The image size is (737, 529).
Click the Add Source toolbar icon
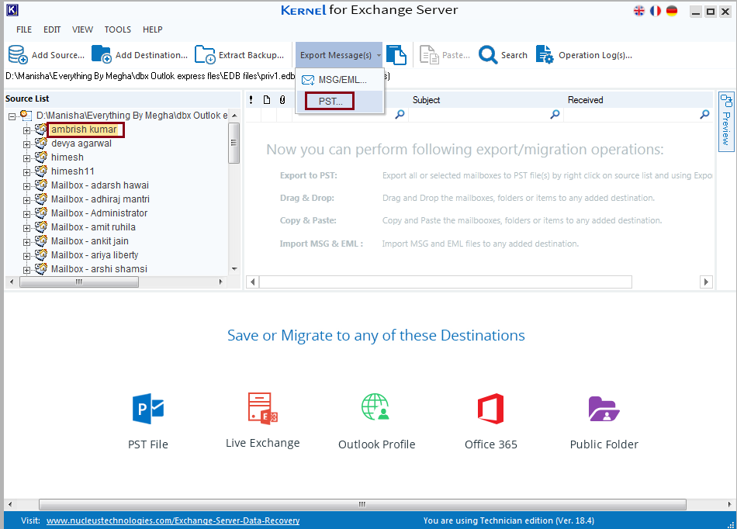(18, 55)
